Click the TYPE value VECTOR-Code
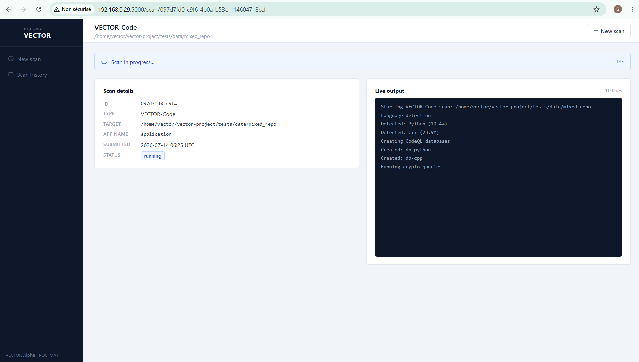 click(158, 114)
